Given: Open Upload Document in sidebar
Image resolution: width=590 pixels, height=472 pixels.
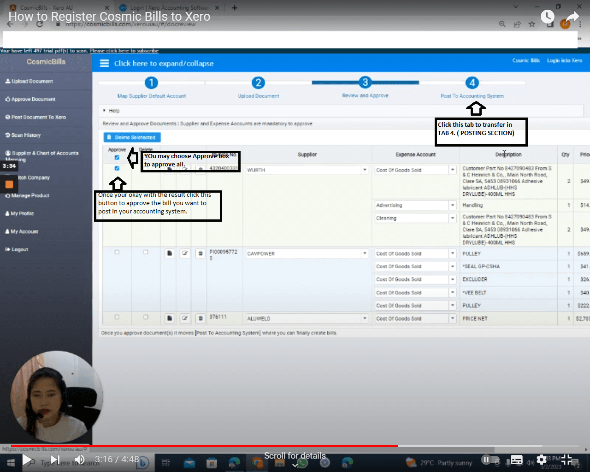Looking at the screenshot, I should (29, 81).
